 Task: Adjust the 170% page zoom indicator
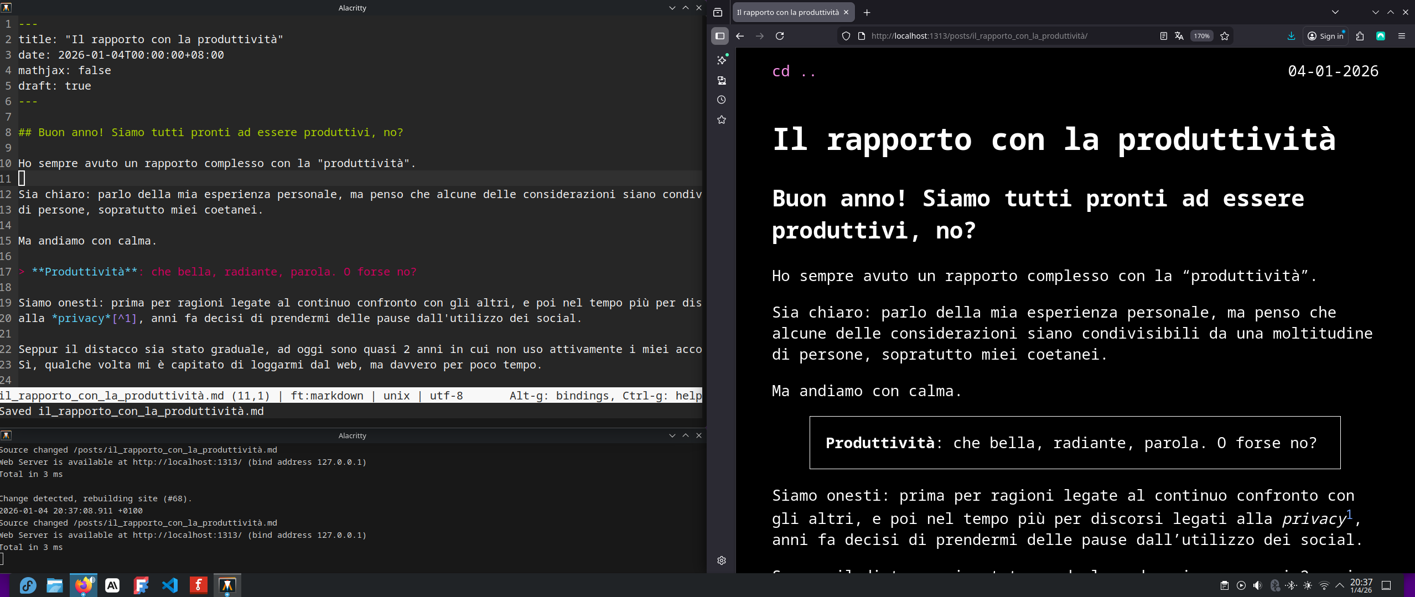click(x=1201, y=35)
